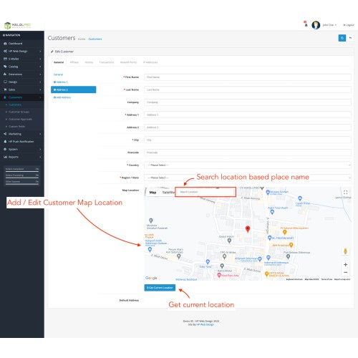Tick the Default Address checkbox

tap(142, 300)
